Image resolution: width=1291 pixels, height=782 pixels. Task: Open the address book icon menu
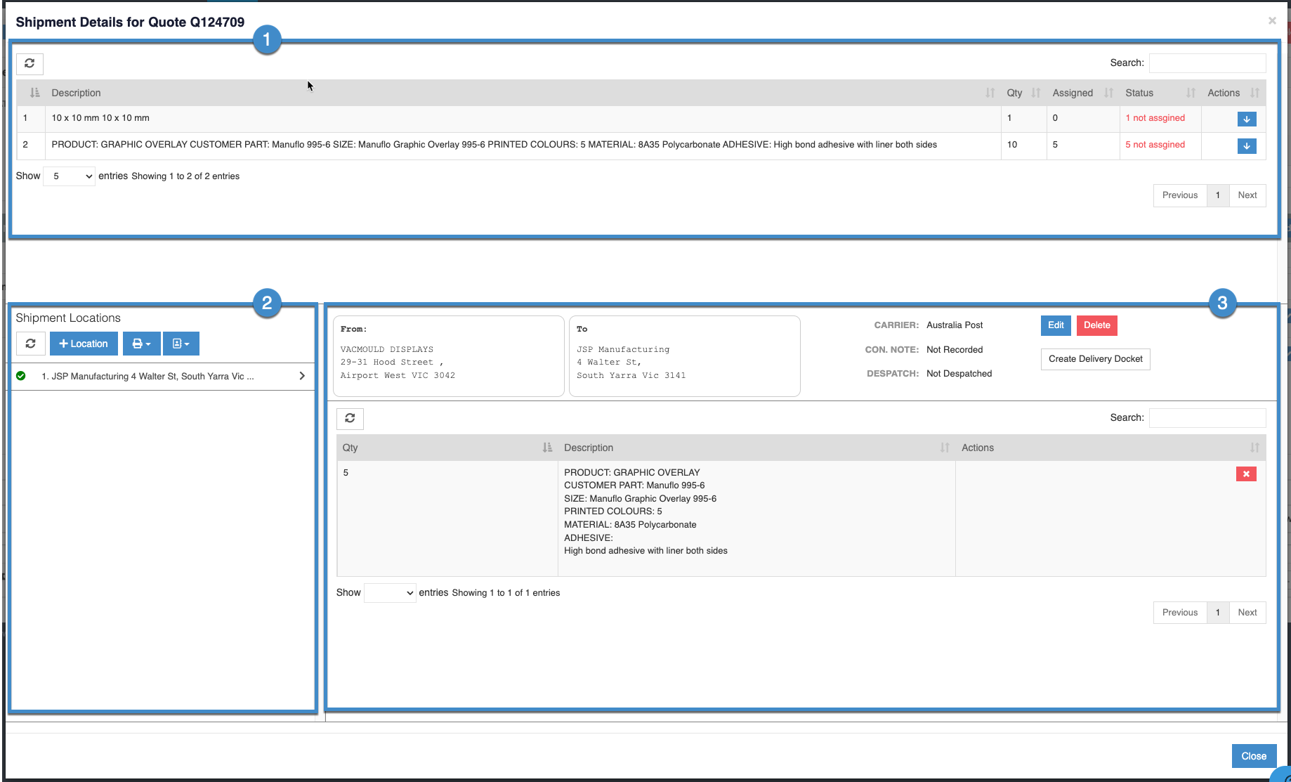pyautogui.click(x=181, y=344)
